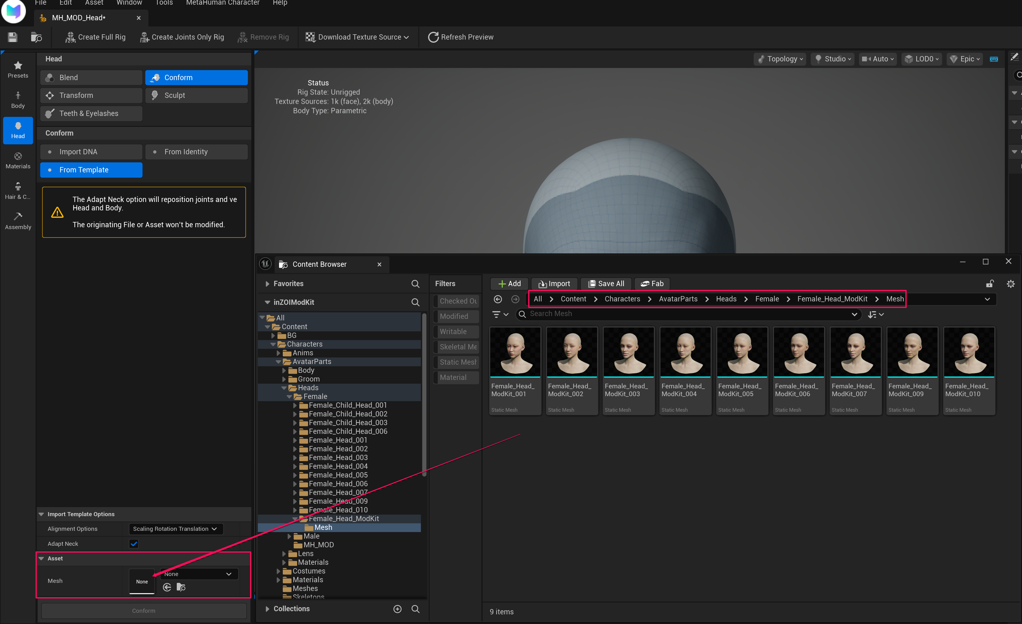The height and width of the screenshot is (624, 1022).
Task: Refresh the viewport preview
Action: 460,37
